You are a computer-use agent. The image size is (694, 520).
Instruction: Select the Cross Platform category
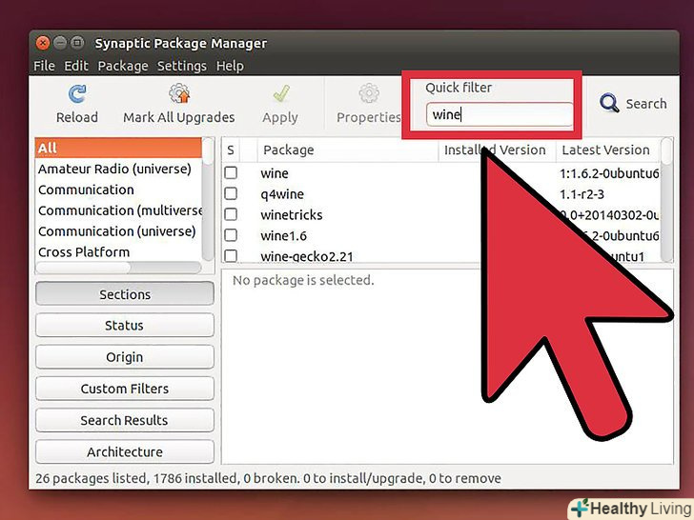click(x=118, y=252)
